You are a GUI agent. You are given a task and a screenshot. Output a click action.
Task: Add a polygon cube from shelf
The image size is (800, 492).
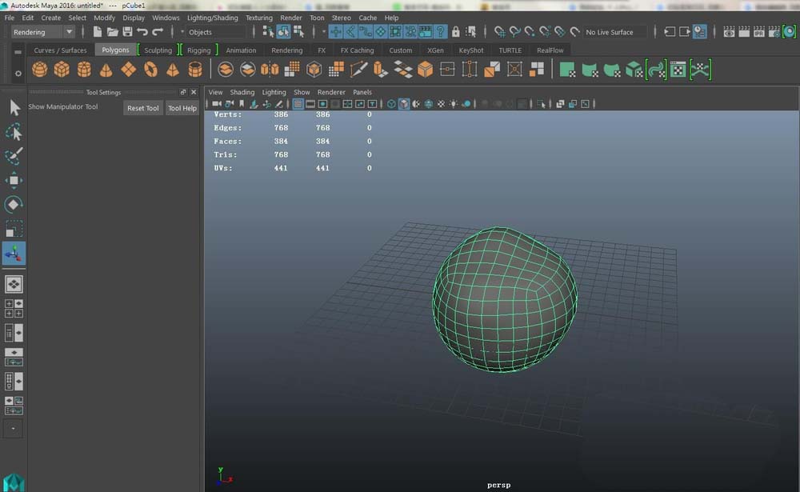[x=62, y=70]
